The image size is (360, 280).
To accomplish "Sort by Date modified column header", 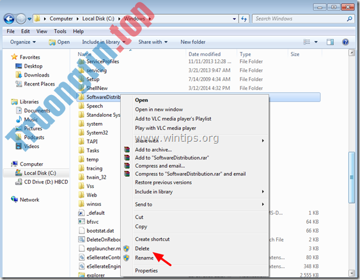I will pyautogui.click(x=205, y=54).
